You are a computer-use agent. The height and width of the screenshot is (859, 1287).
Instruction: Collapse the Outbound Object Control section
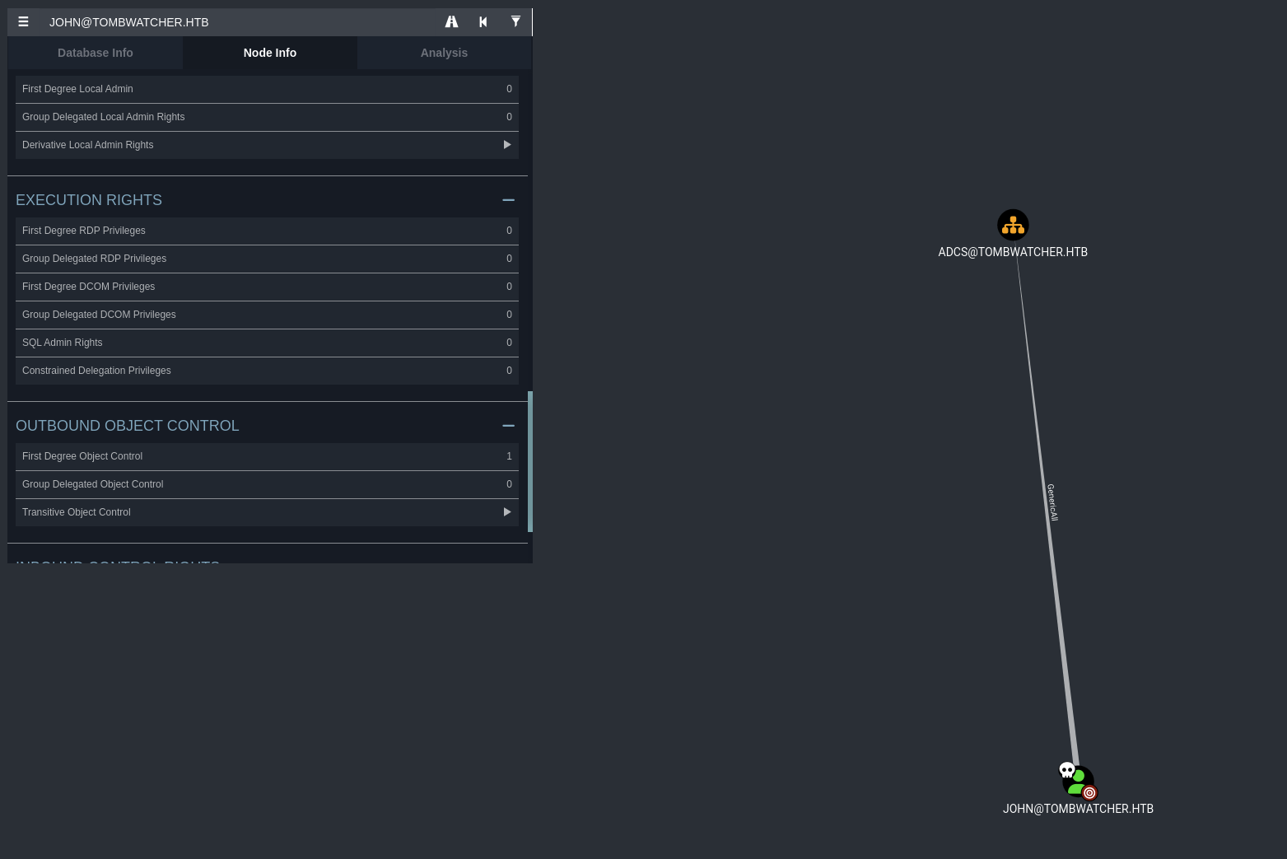(508, 426)
